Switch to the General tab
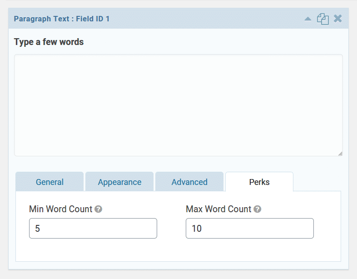357x279 pixels. pos(50,182)
